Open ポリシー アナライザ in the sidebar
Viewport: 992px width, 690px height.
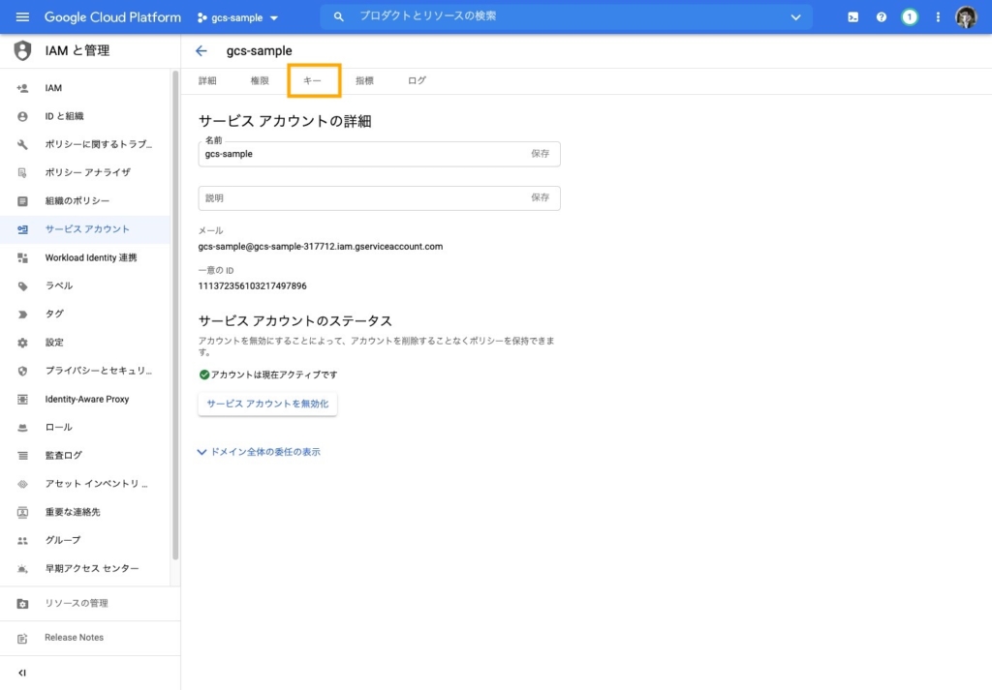point(85,172)
